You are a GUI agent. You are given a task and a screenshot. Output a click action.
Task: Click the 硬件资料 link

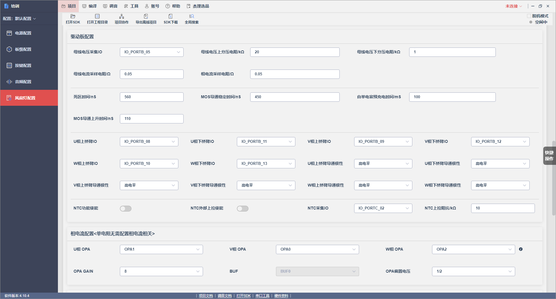pyautogui.click(x=281, y=296)
